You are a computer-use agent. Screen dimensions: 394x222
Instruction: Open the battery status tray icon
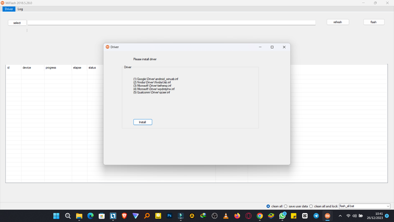361,216
